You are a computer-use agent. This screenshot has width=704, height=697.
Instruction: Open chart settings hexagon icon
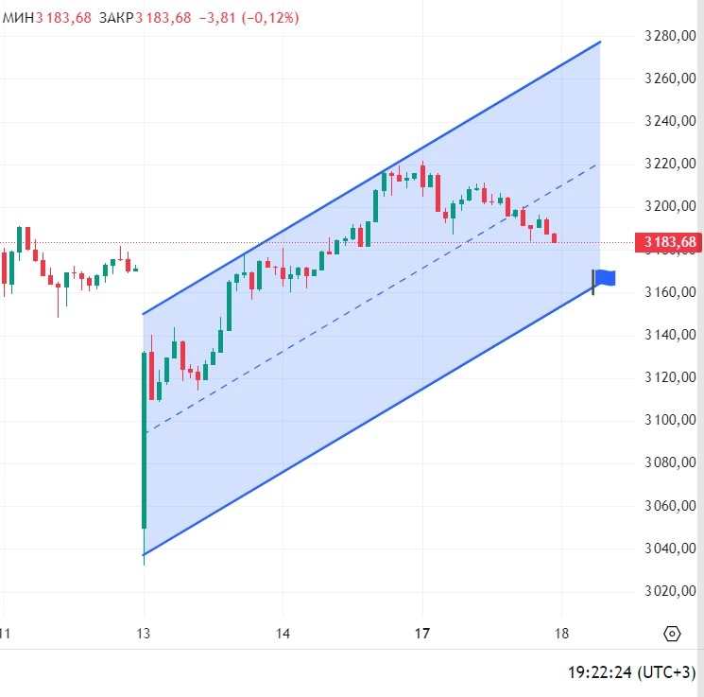pos(672,634)
